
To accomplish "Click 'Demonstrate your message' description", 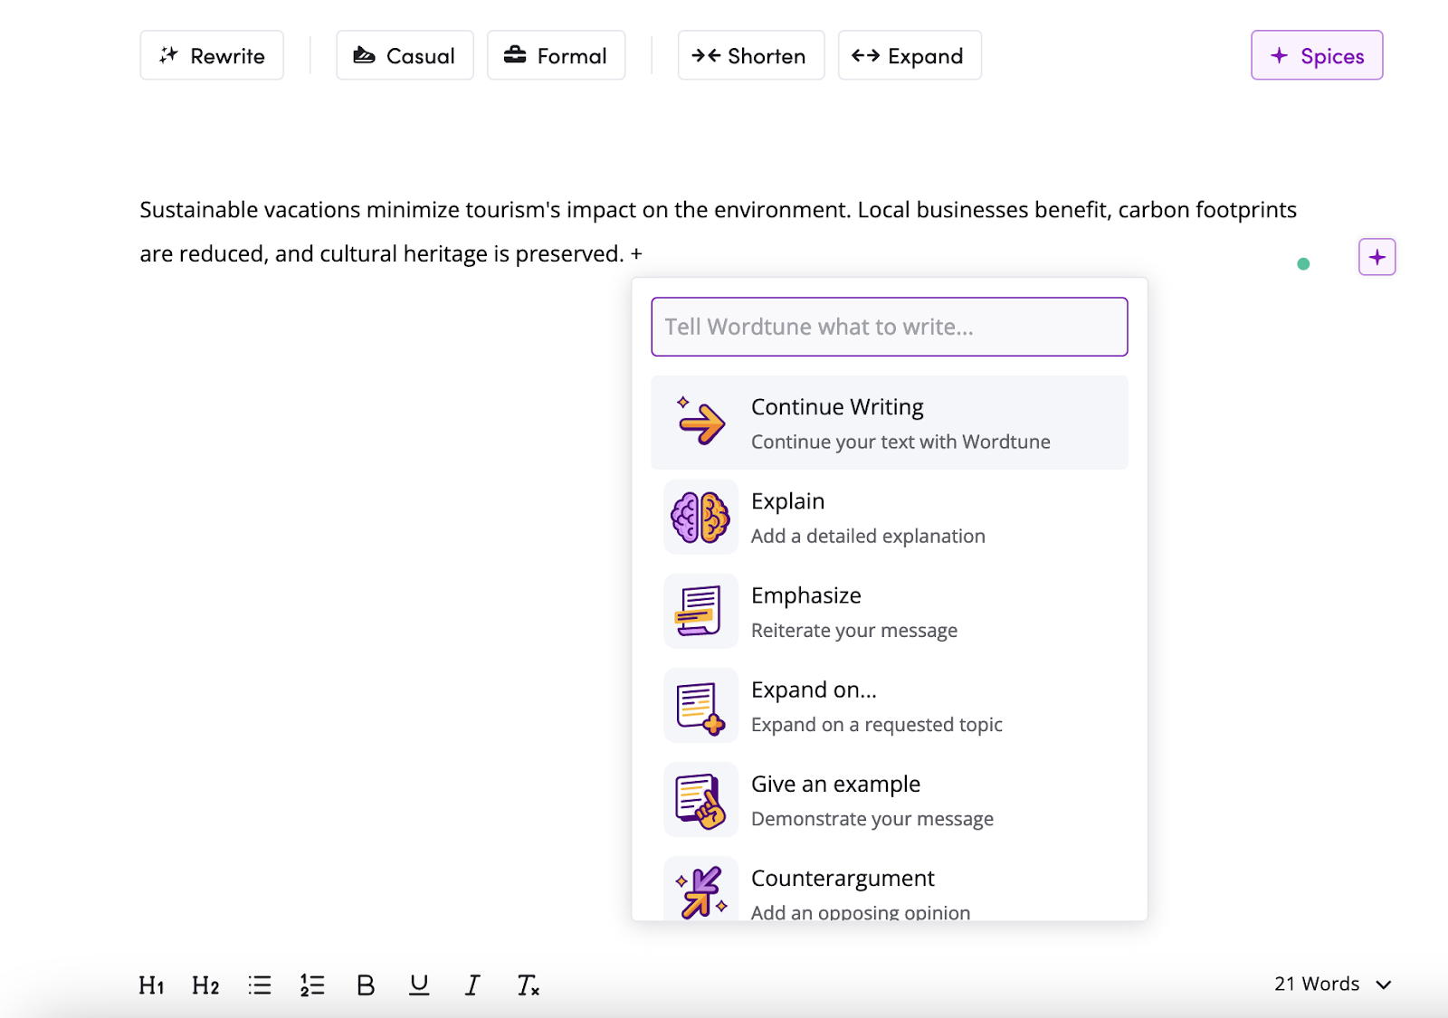I will (872, 819).
